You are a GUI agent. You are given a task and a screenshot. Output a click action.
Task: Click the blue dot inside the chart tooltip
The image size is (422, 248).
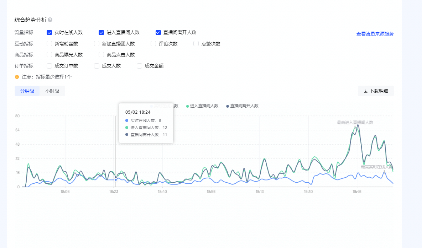(x=126, y=120)
